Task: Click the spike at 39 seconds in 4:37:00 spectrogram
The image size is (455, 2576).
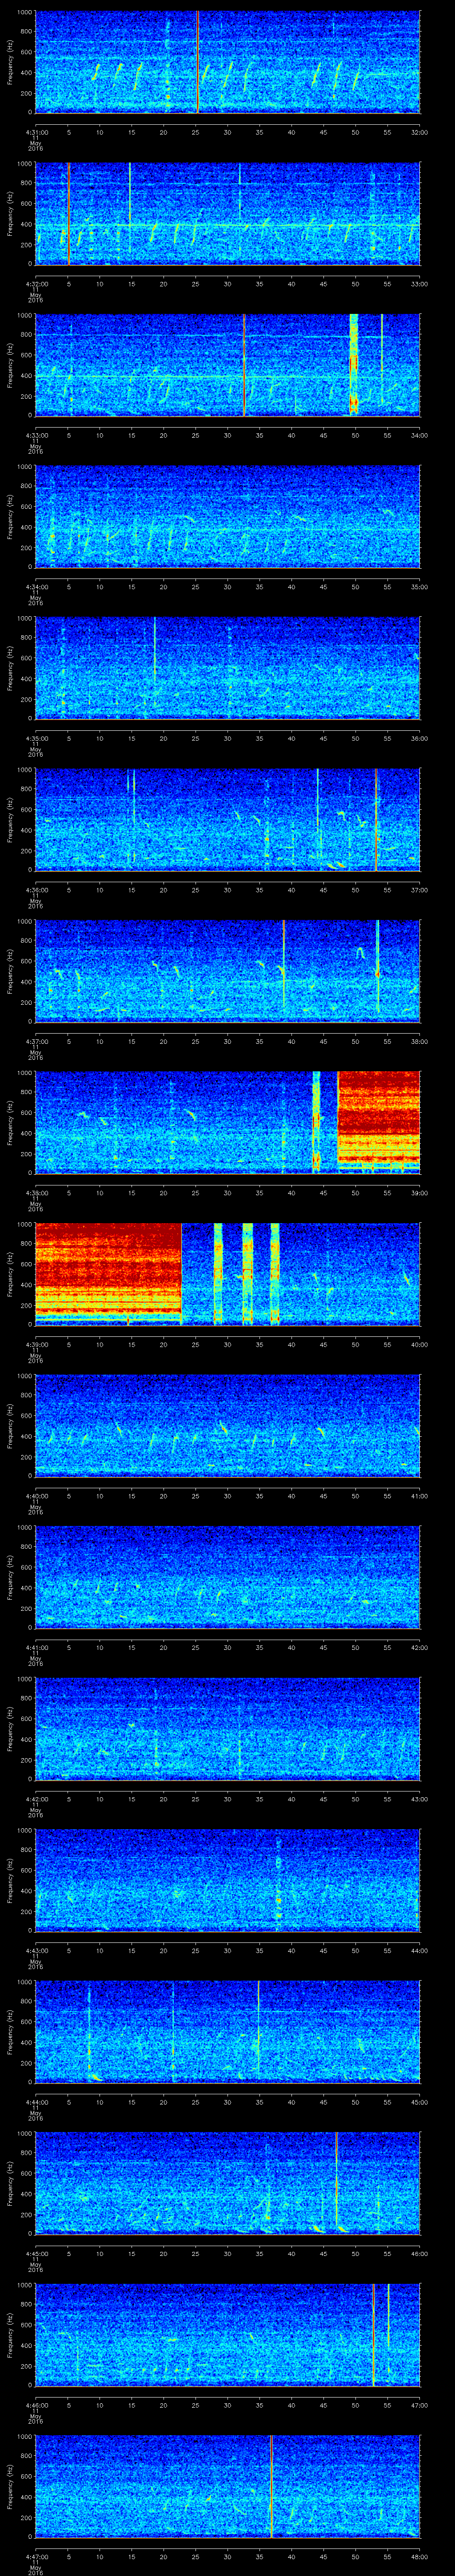Action: tap(283, 970)
